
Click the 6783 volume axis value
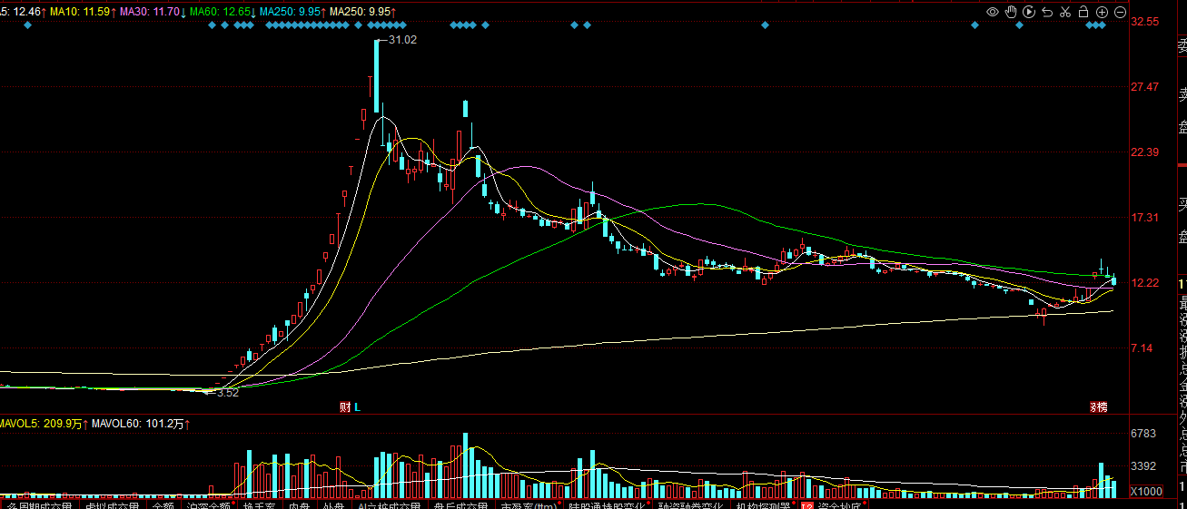(1142, 434)
